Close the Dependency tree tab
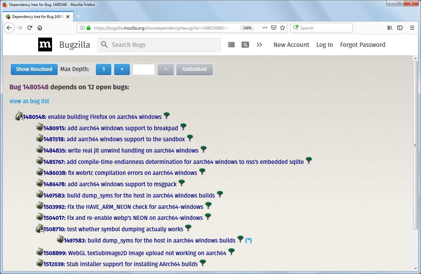This screenshot has width=421, height=274. pos(68,16)
